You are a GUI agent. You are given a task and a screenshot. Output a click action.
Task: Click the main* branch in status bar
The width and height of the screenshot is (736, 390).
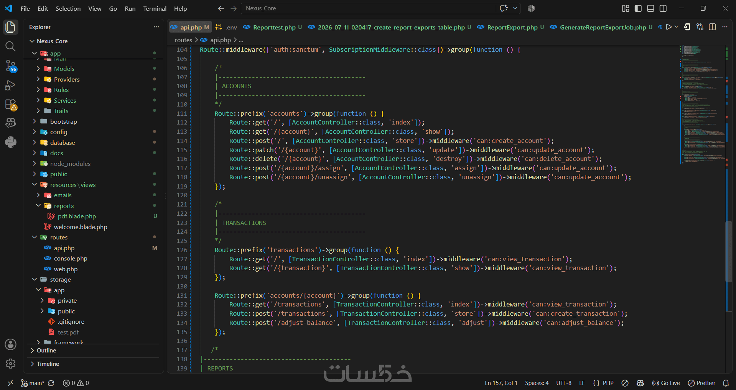pos(33,383)
